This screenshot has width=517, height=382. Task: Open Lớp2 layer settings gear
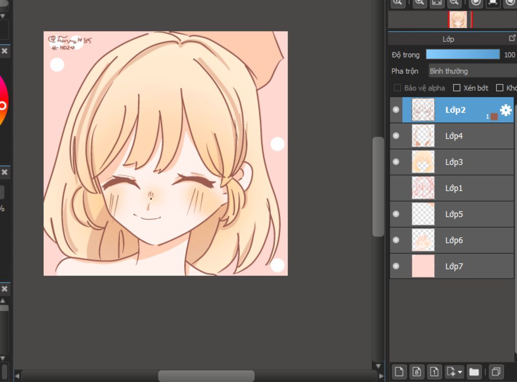506,110
